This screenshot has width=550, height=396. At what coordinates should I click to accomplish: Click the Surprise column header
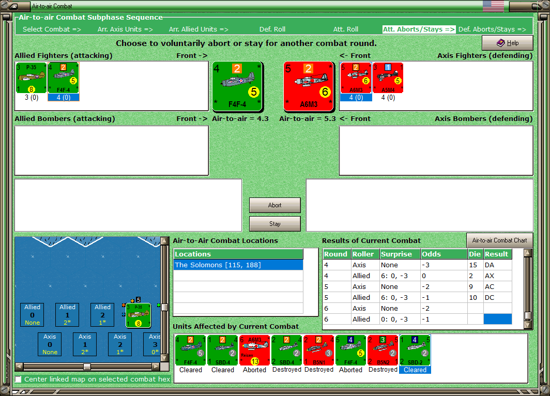(x=400, y=254)
